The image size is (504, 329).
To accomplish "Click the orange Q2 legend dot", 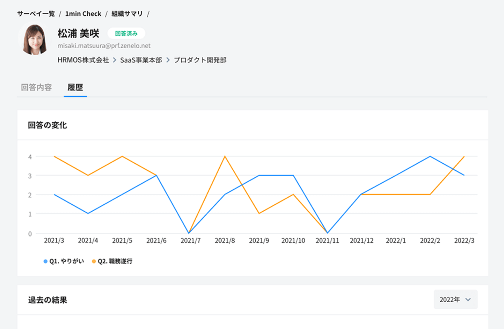I will (94, 261).
